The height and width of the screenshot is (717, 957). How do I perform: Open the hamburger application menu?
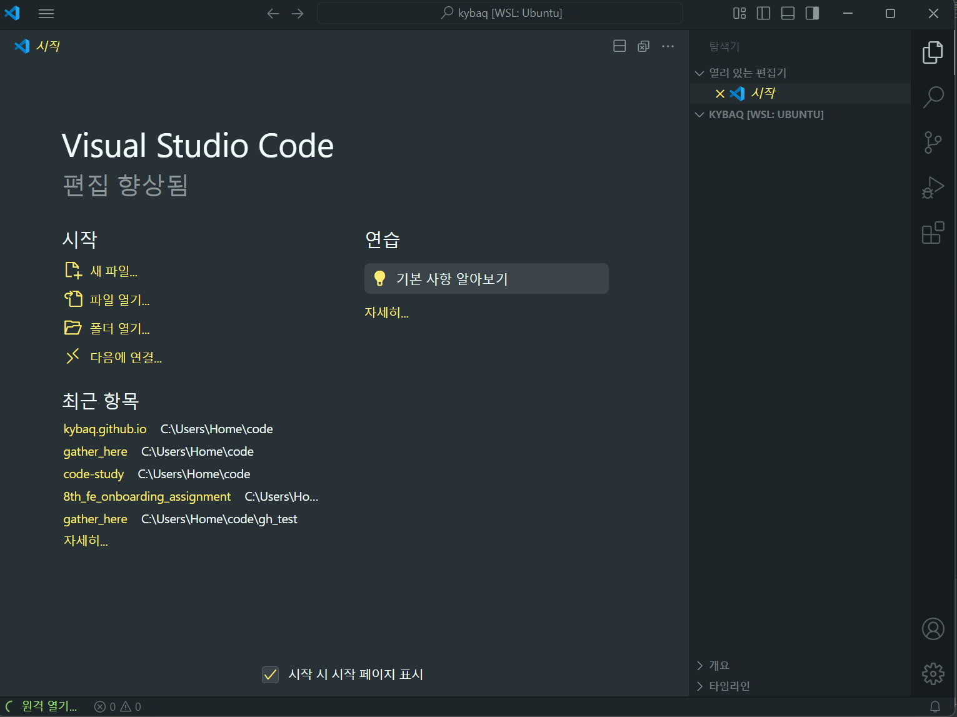(46, 13)
